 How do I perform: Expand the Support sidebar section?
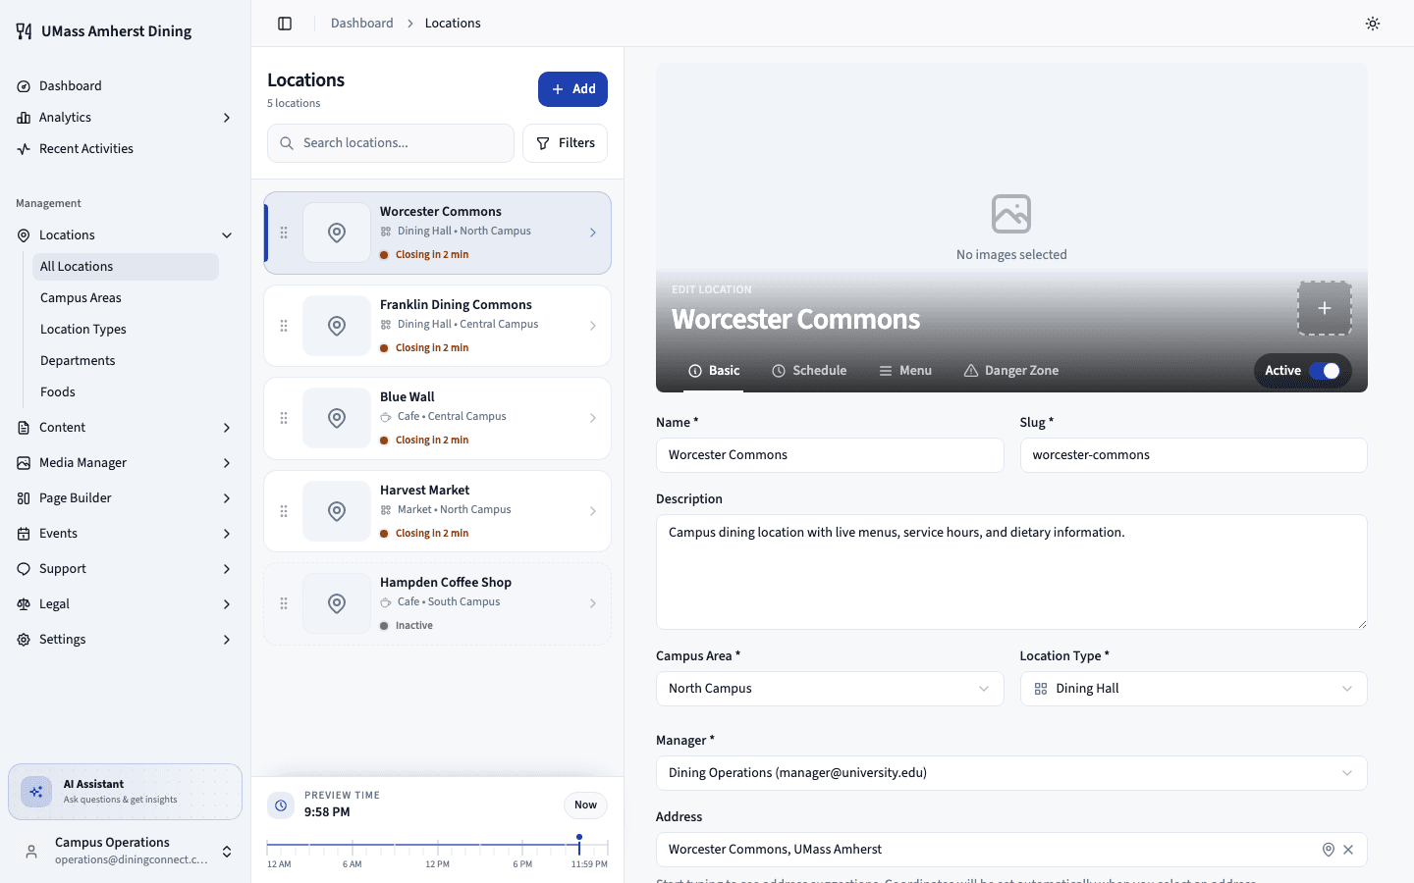point(125,569)
